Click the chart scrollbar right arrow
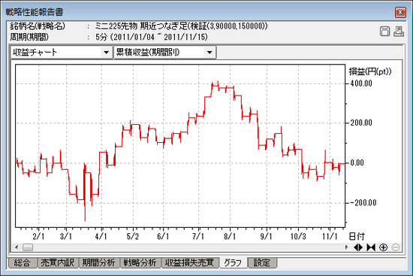Image resolution: width=413 pixels, height=276 pixels. coord(347,247)
